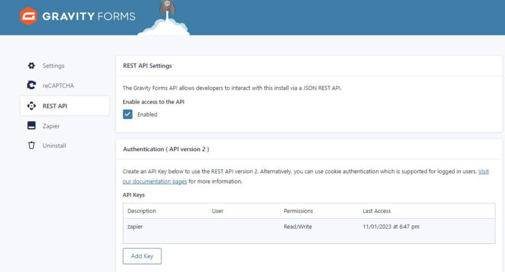Switch to the reCAPTCHA settings tab
505x272 pixels.
[58, 85]
